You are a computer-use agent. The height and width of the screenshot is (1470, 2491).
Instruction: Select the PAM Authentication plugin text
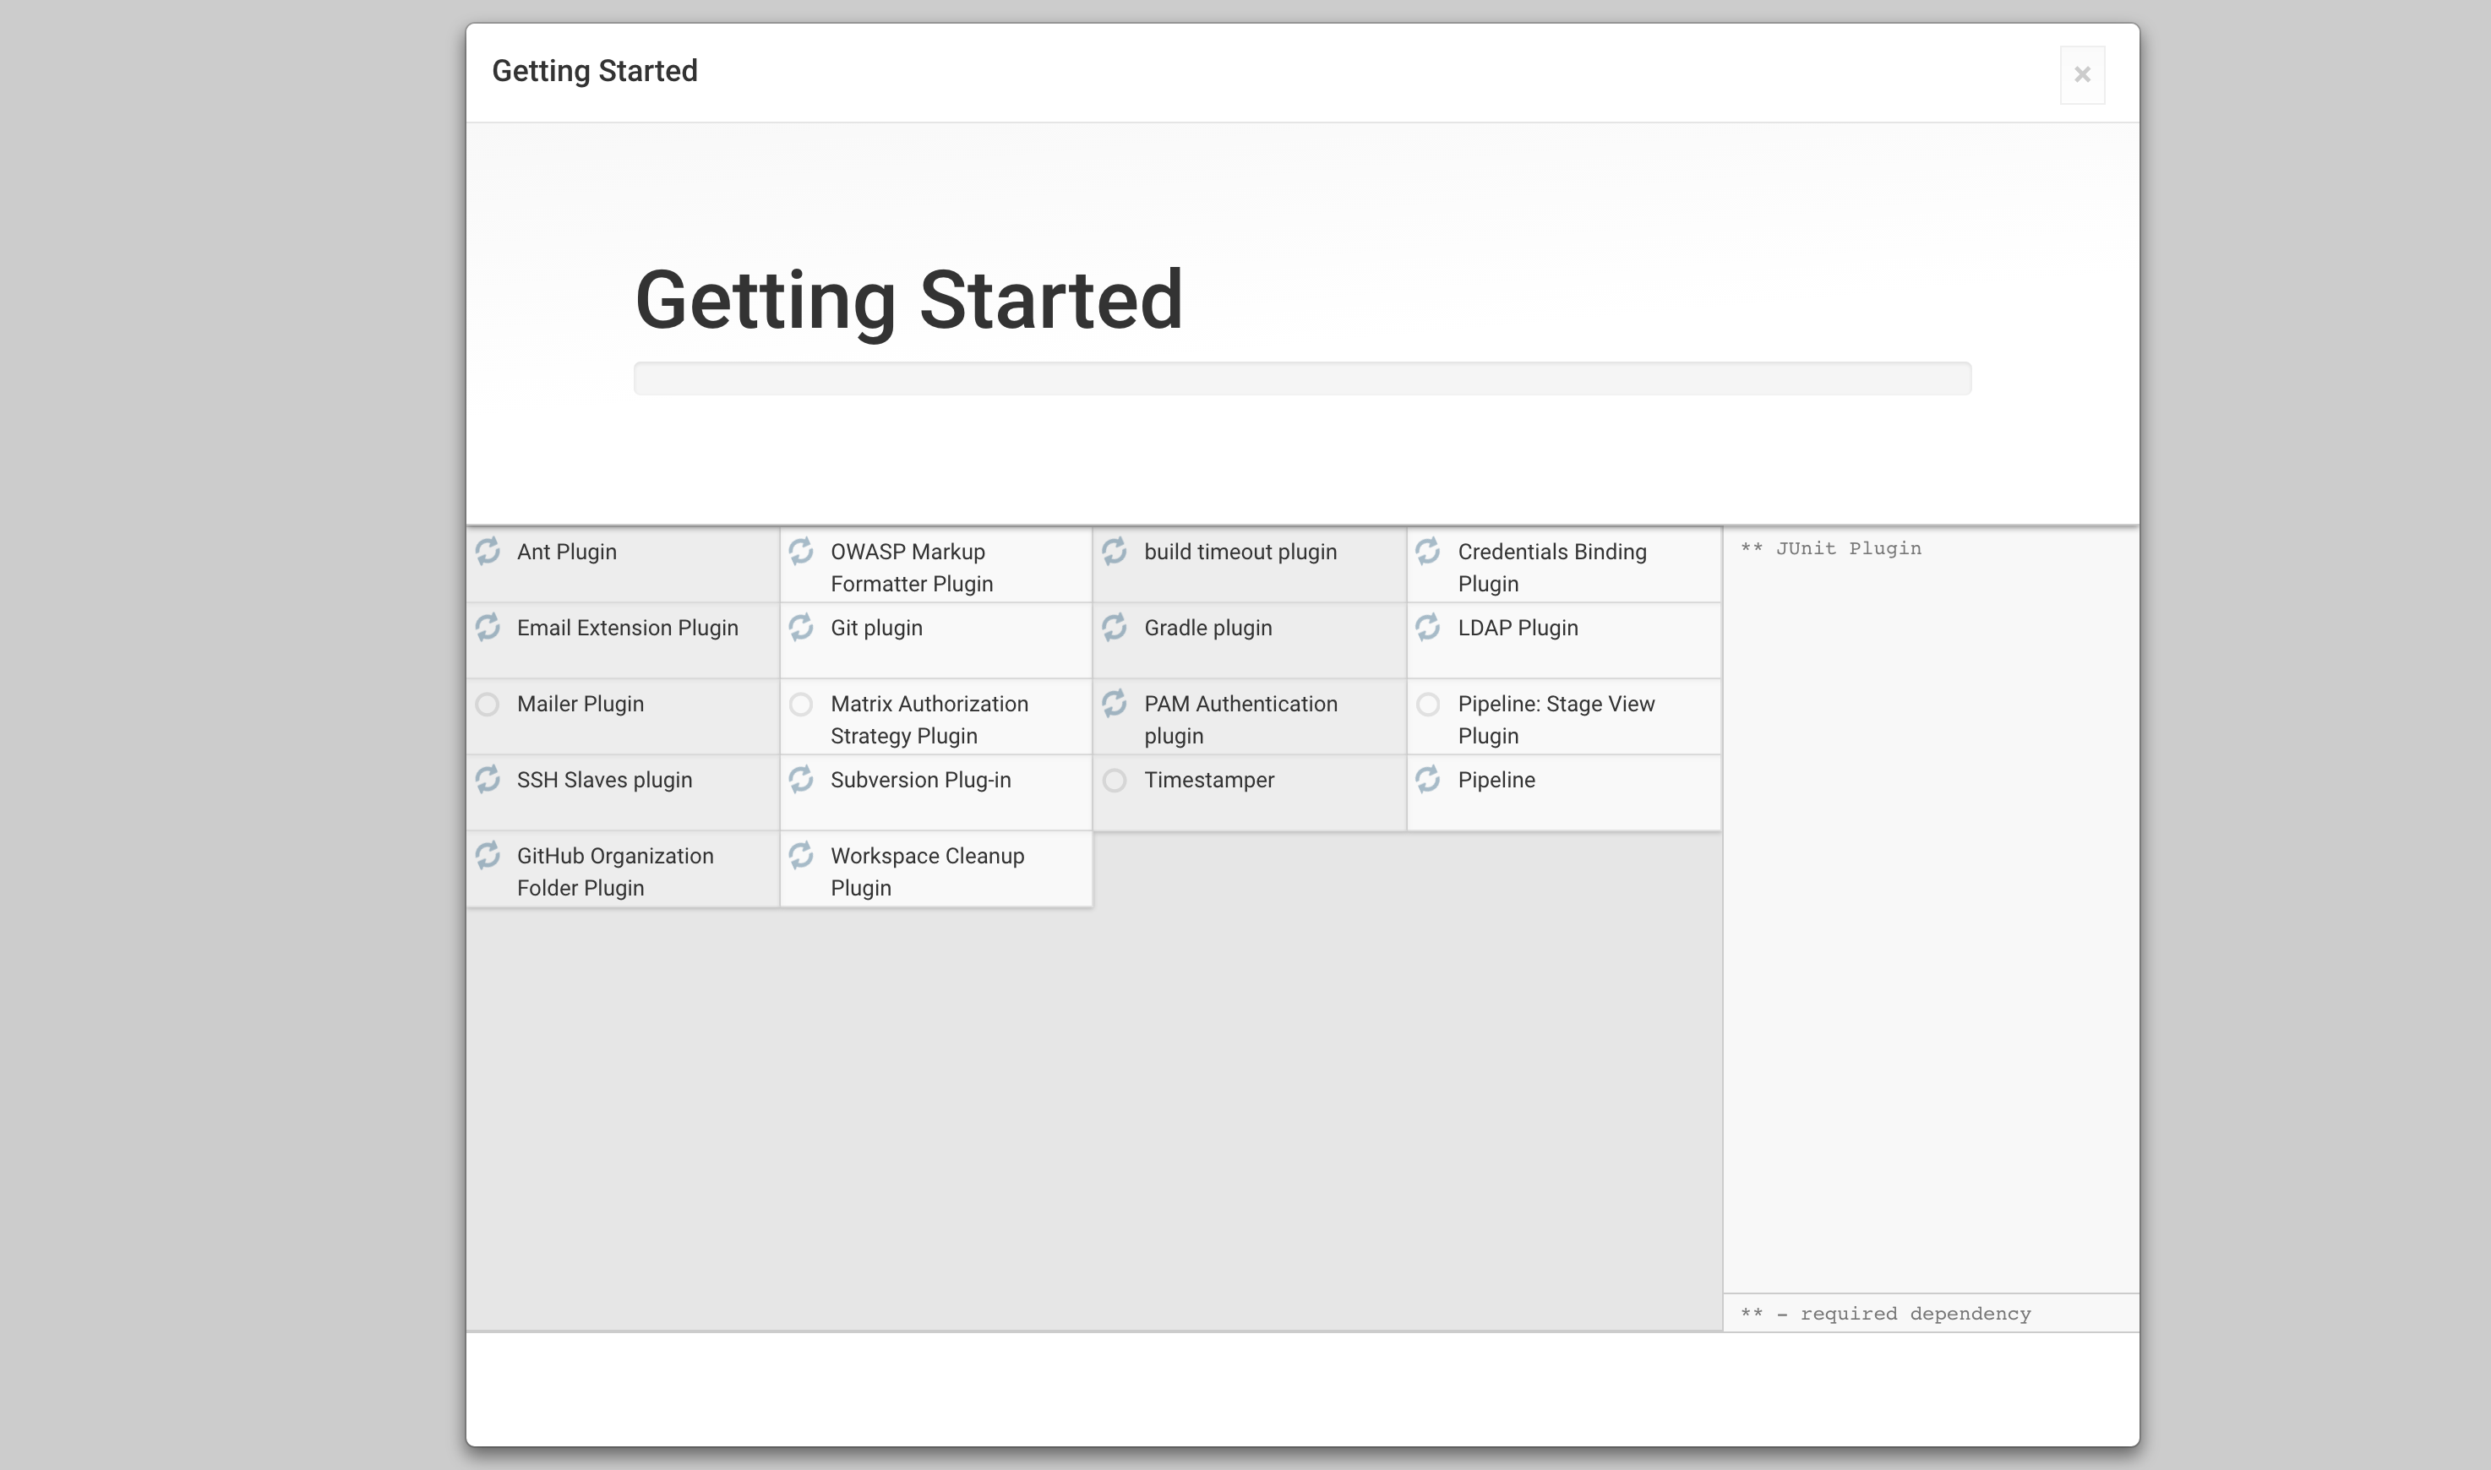(x=1241, y=720)
